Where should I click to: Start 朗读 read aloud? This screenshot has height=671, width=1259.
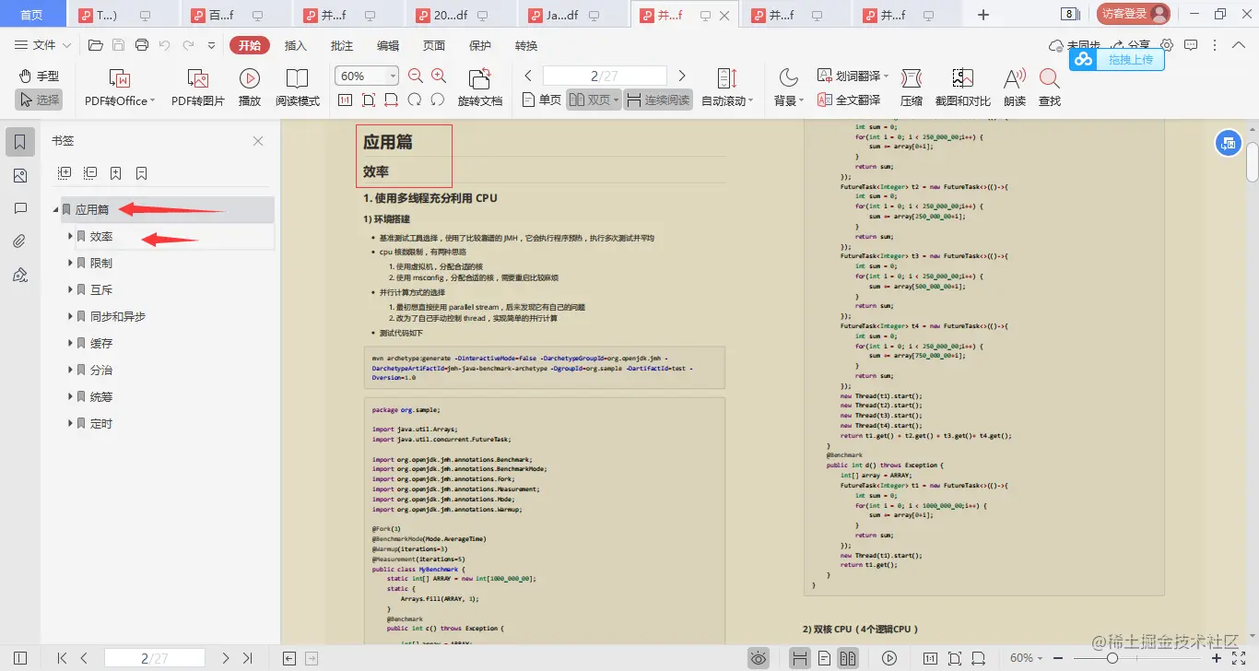1015,88
